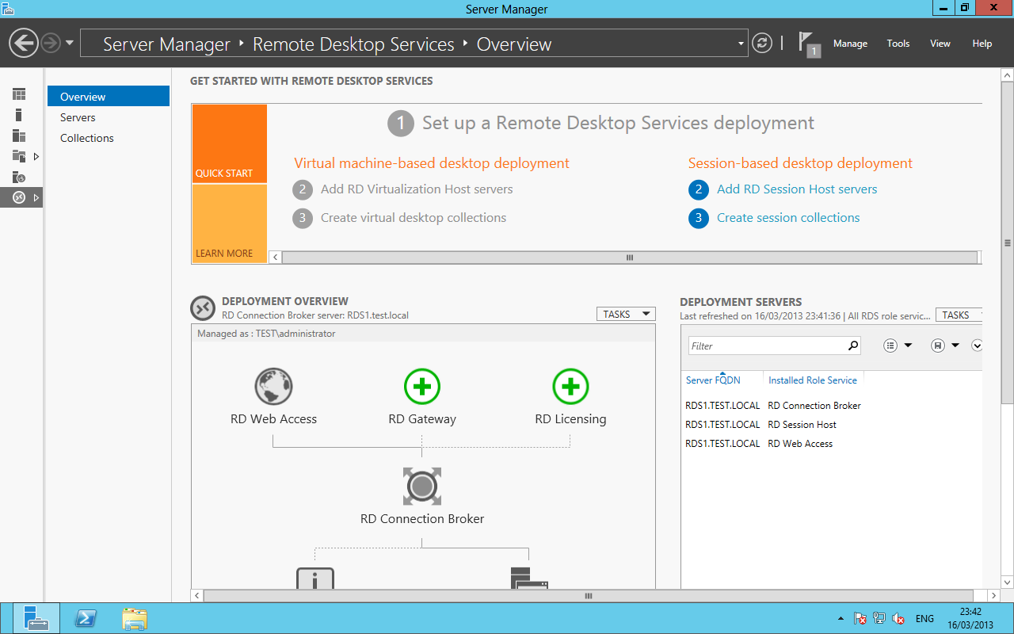The image size is (1014, 634).
Task: Click Create session collections link
Action: pyautogui.click(x=788, y=218)
